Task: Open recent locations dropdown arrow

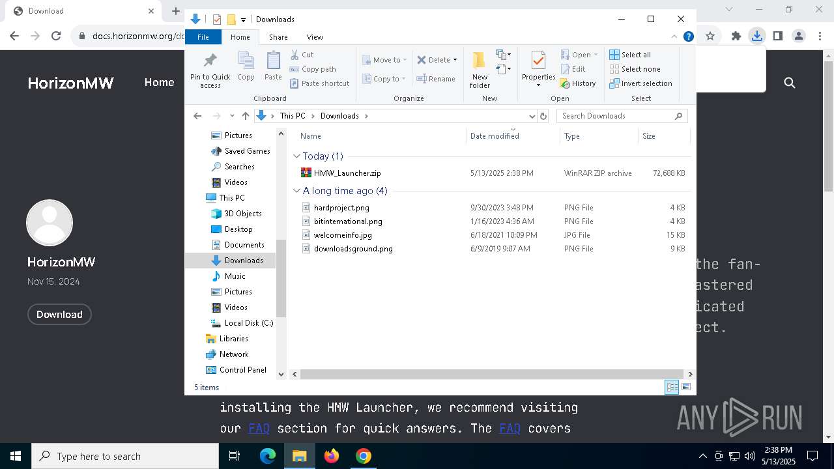Action: click(232, 116)
